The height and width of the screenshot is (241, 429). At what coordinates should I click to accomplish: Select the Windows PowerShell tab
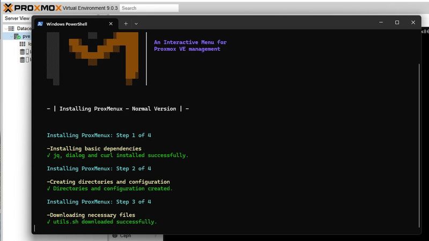tap(76, 24)
